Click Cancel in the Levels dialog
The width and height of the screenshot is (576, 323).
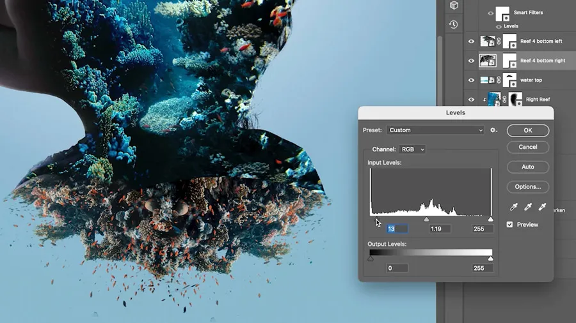[528, 147]
